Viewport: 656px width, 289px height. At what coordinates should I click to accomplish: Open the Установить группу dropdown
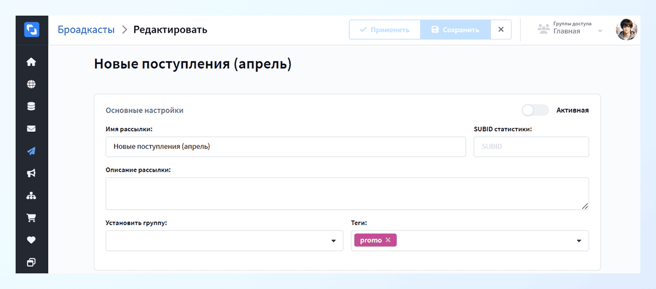pyautogui.click(x=224, y=241)
